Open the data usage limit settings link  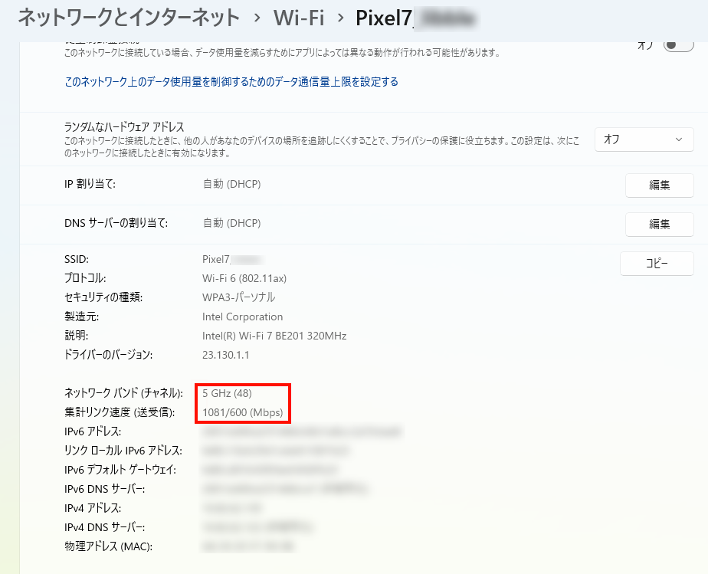point(231,81)
